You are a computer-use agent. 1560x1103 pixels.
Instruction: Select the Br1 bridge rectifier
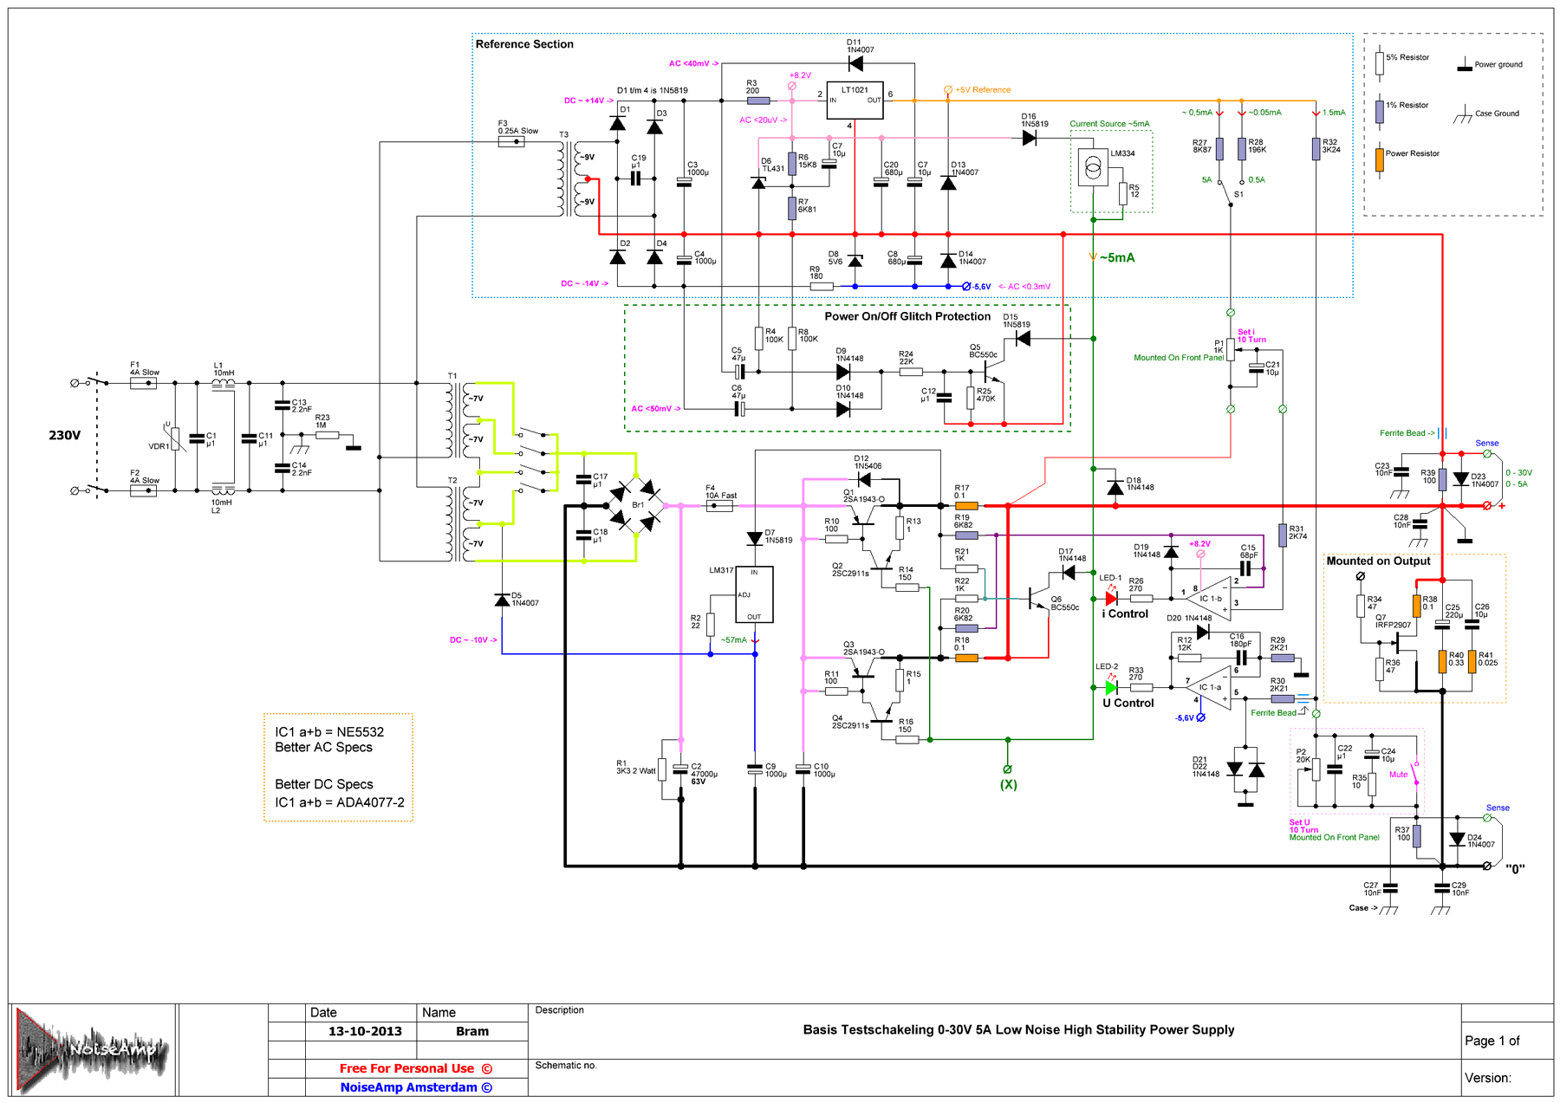coord(637,505)
